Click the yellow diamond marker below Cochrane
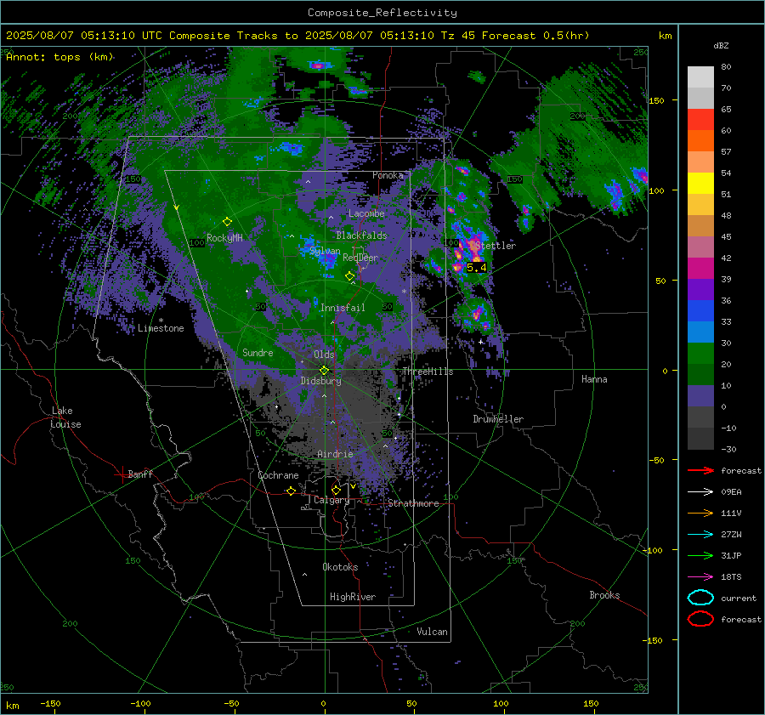Viewport: 765px width, 715px height. click(291, 491)
